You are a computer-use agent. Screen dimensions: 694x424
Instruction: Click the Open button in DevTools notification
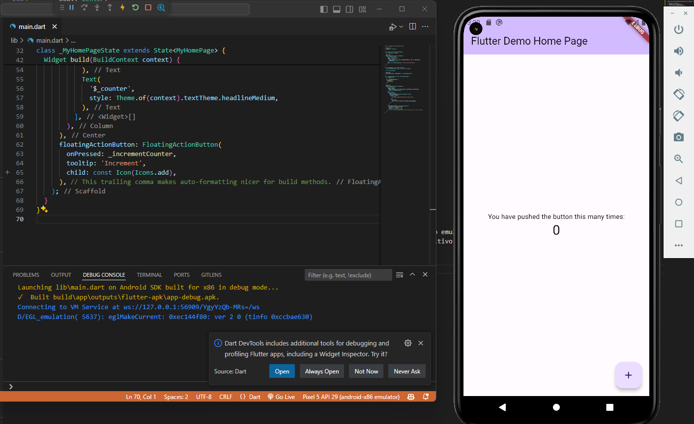point(282,371)
